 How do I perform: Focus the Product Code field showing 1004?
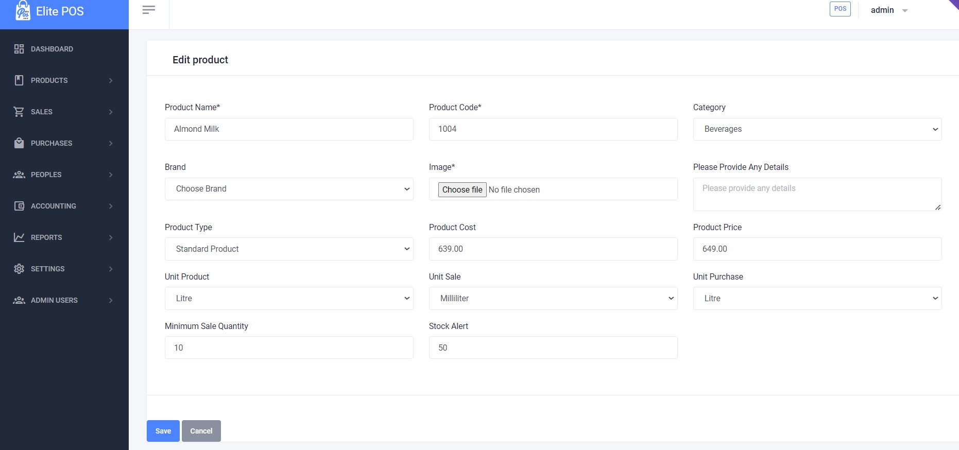click(553, 129)
